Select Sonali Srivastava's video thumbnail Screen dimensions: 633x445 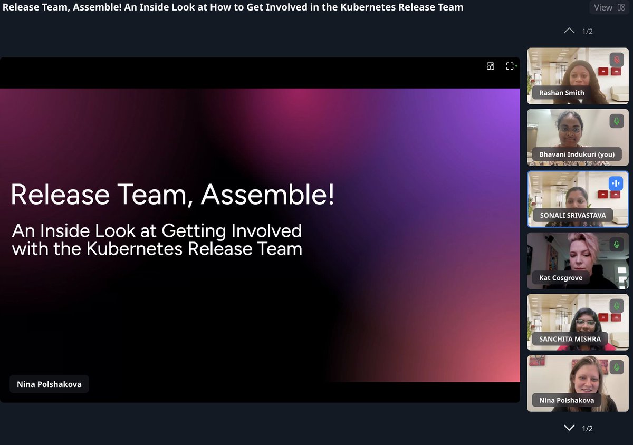tap(578, 199)
